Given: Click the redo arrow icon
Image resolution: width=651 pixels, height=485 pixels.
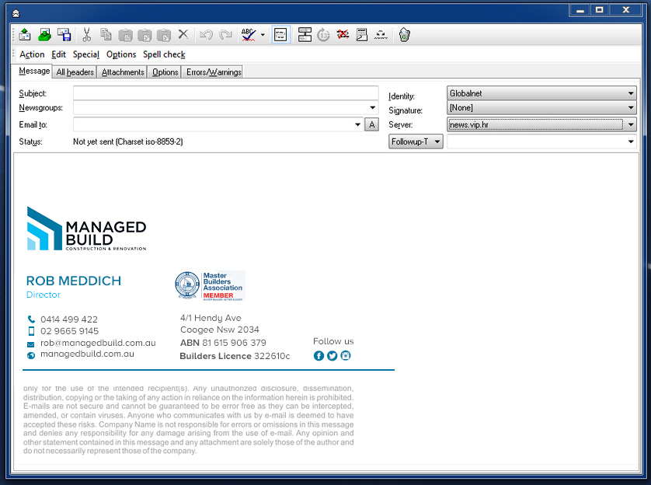Looking at the screenshot, I should pos(225,35).
